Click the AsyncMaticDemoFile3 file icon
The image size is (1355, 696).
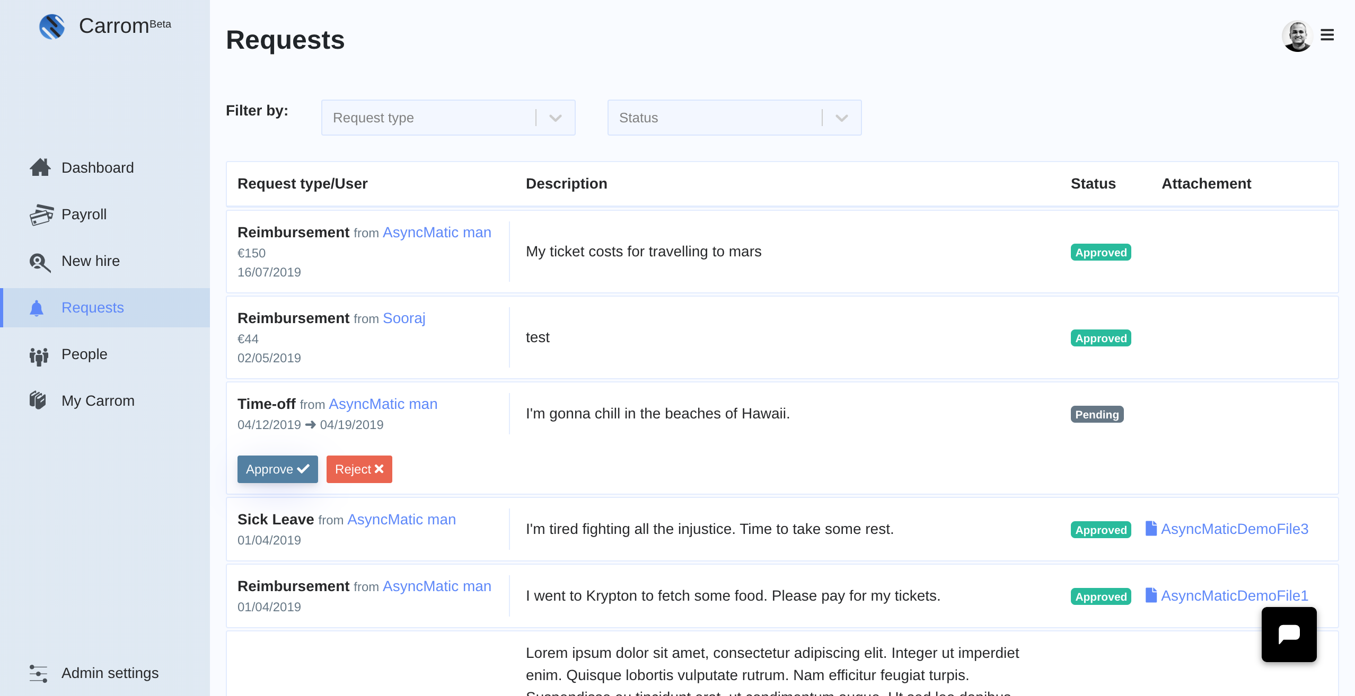[1151, 528]
